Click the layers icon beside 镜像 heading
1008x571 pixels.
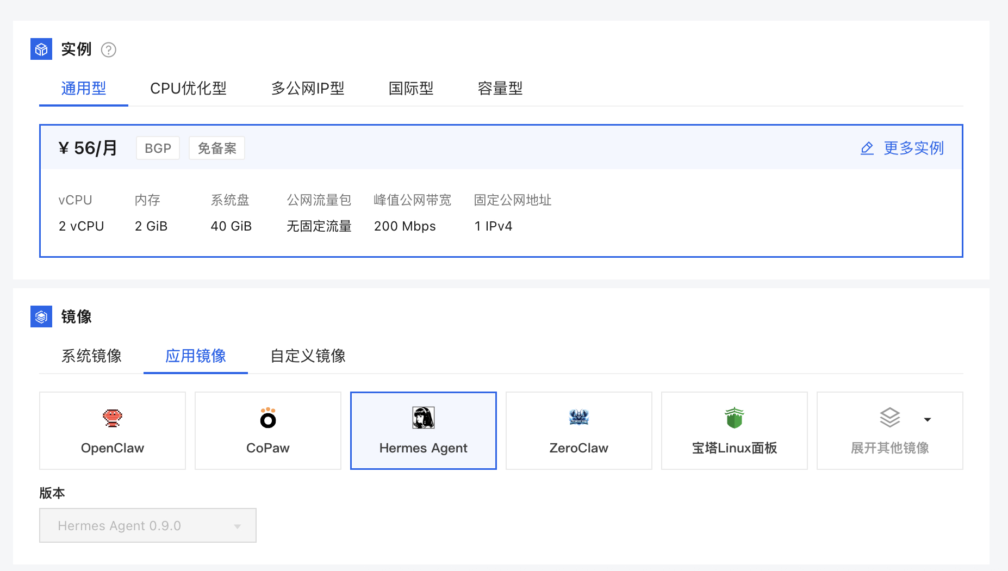tap(41, 316)
